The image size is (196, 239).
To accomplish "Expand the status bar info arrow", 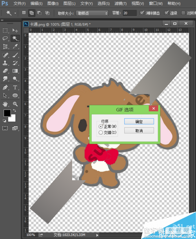I will (x=97, y=235).
